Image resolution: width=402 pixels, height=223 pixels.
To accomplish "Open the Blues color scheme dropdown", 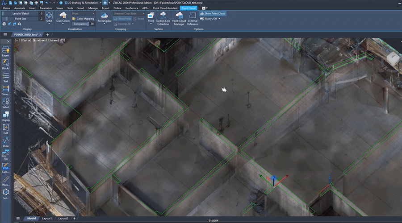I will coord(83,13).
